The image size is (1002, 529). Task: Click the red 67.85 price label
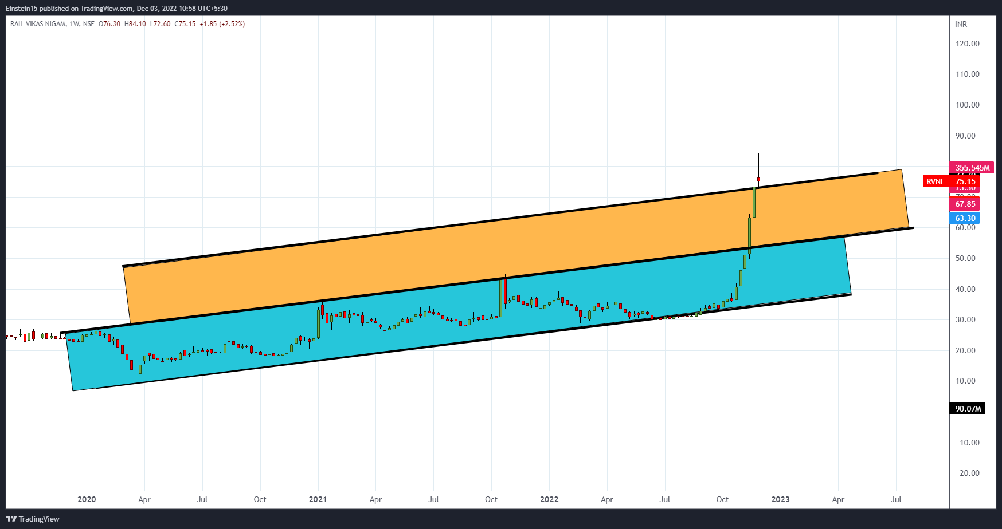(x=965, y=204)
